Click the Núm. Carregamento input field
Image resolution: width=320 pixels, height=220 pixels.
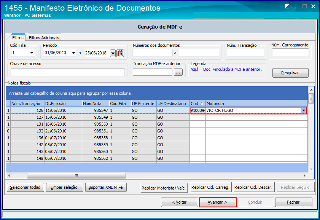click(290, 52)
